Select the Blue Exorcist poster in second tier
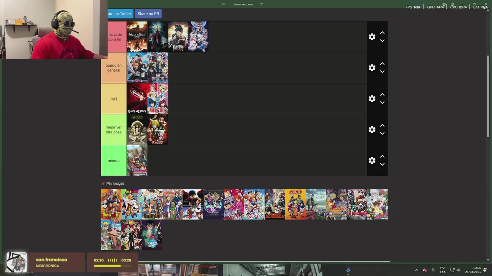The image size is (492, 276). [x=158, y=68]
